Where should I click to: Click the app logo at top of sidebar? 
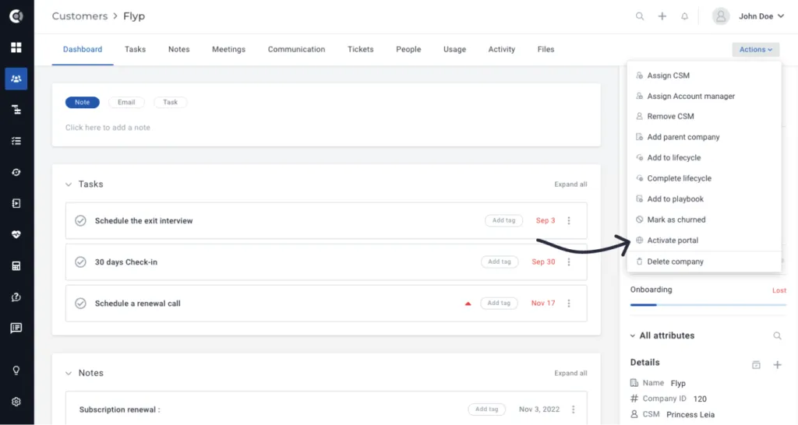point(16,16)
